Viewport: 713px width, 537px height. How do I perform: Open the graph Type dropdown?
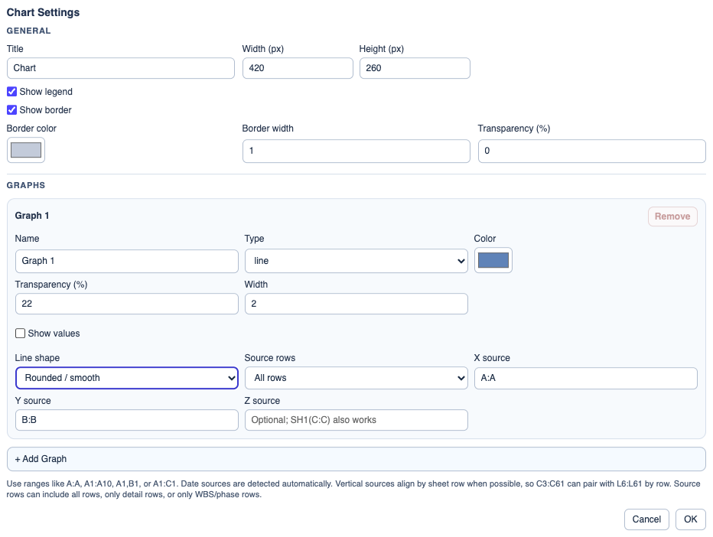click(356, 261)
